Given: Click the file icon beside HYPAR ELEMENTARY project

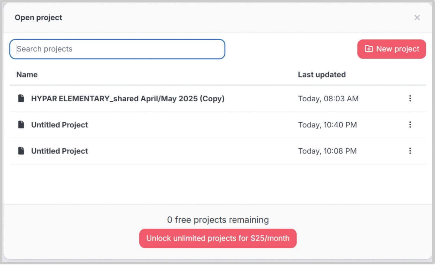Looking at the screenshot, I should pos(21,99).
